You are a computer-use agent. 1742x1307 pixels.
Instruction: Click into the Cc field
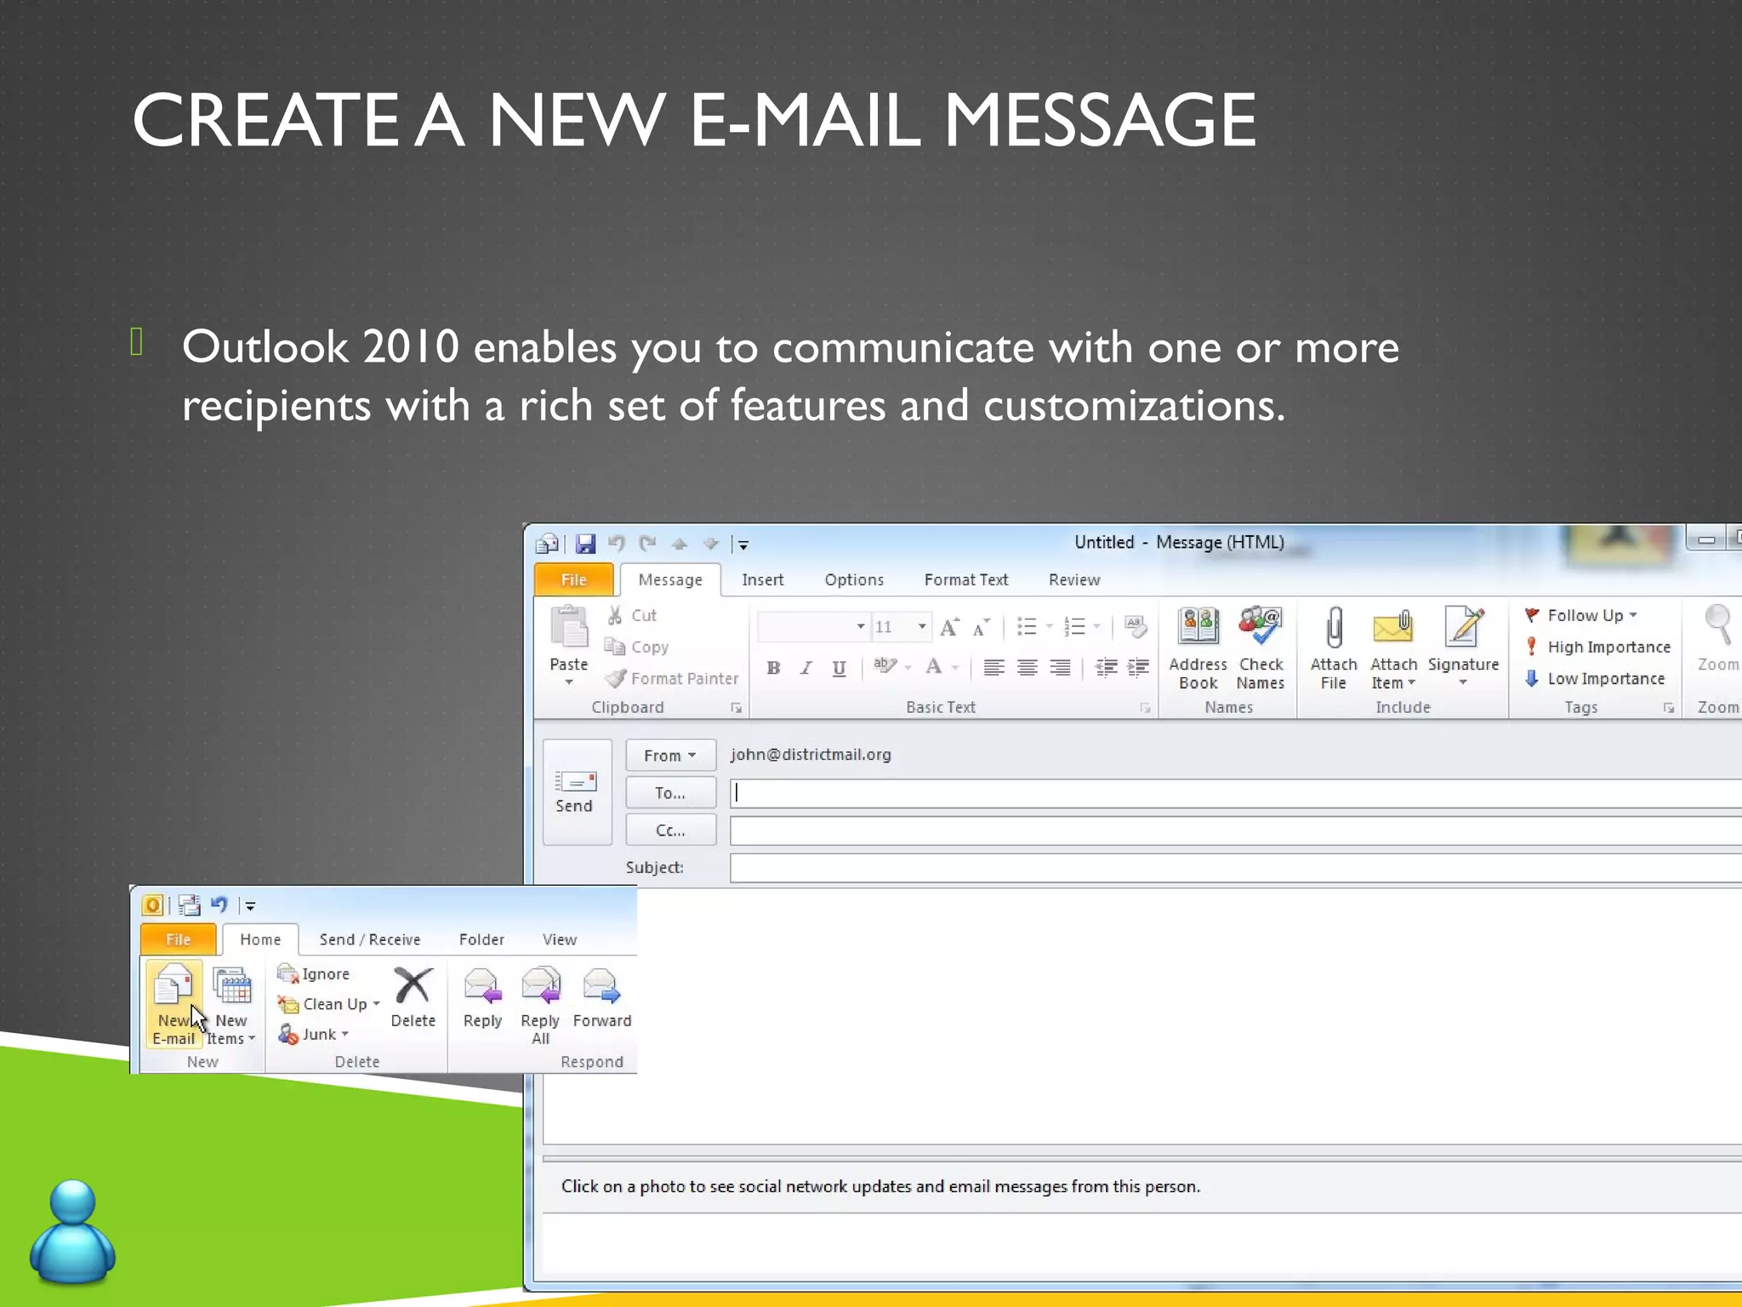coord(1236,830)
